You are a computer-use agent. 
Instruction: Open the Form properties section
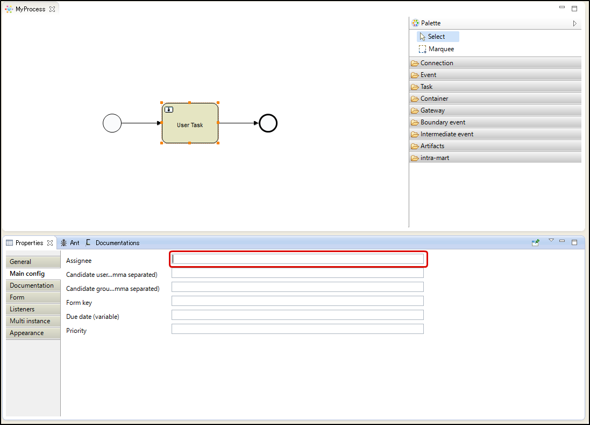(x=33, y=297)
